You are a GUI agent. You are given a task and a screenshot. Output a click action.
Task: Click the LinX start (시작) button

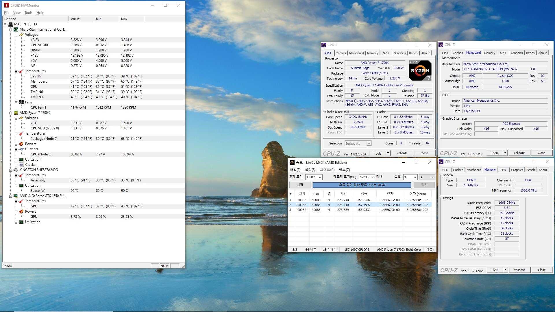click(300, 185)
